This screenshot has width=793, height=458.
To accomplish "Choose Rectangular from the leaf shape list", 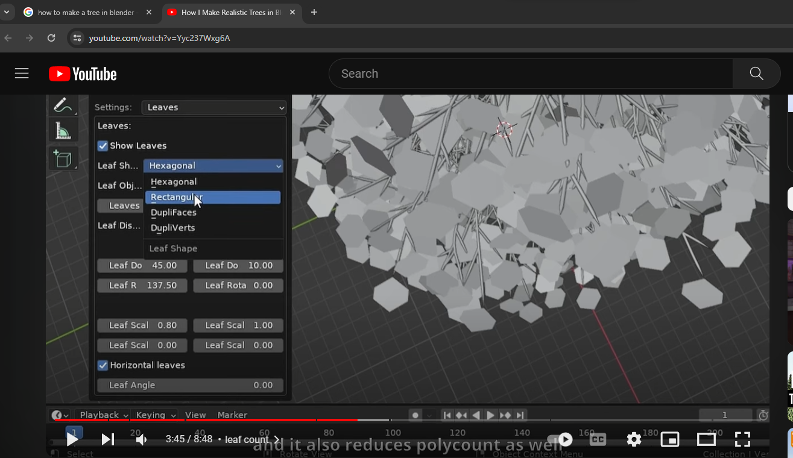I will tap(212, 197).
